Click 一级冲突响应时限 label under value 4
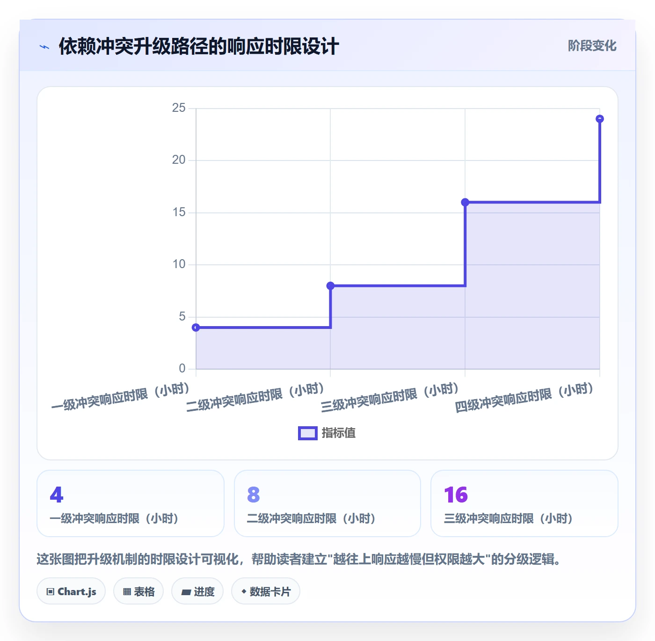 [114, 518]
